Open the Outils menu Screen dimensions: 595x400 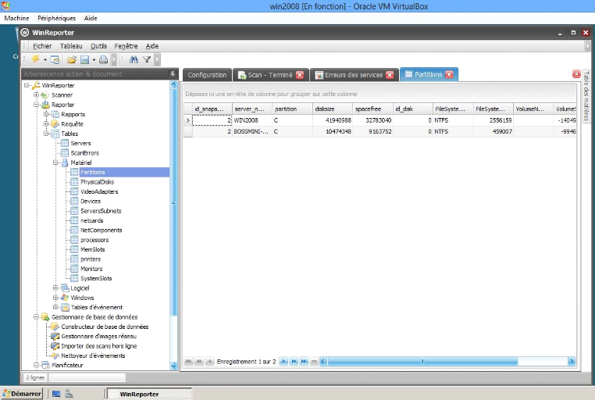pos(98,46)
